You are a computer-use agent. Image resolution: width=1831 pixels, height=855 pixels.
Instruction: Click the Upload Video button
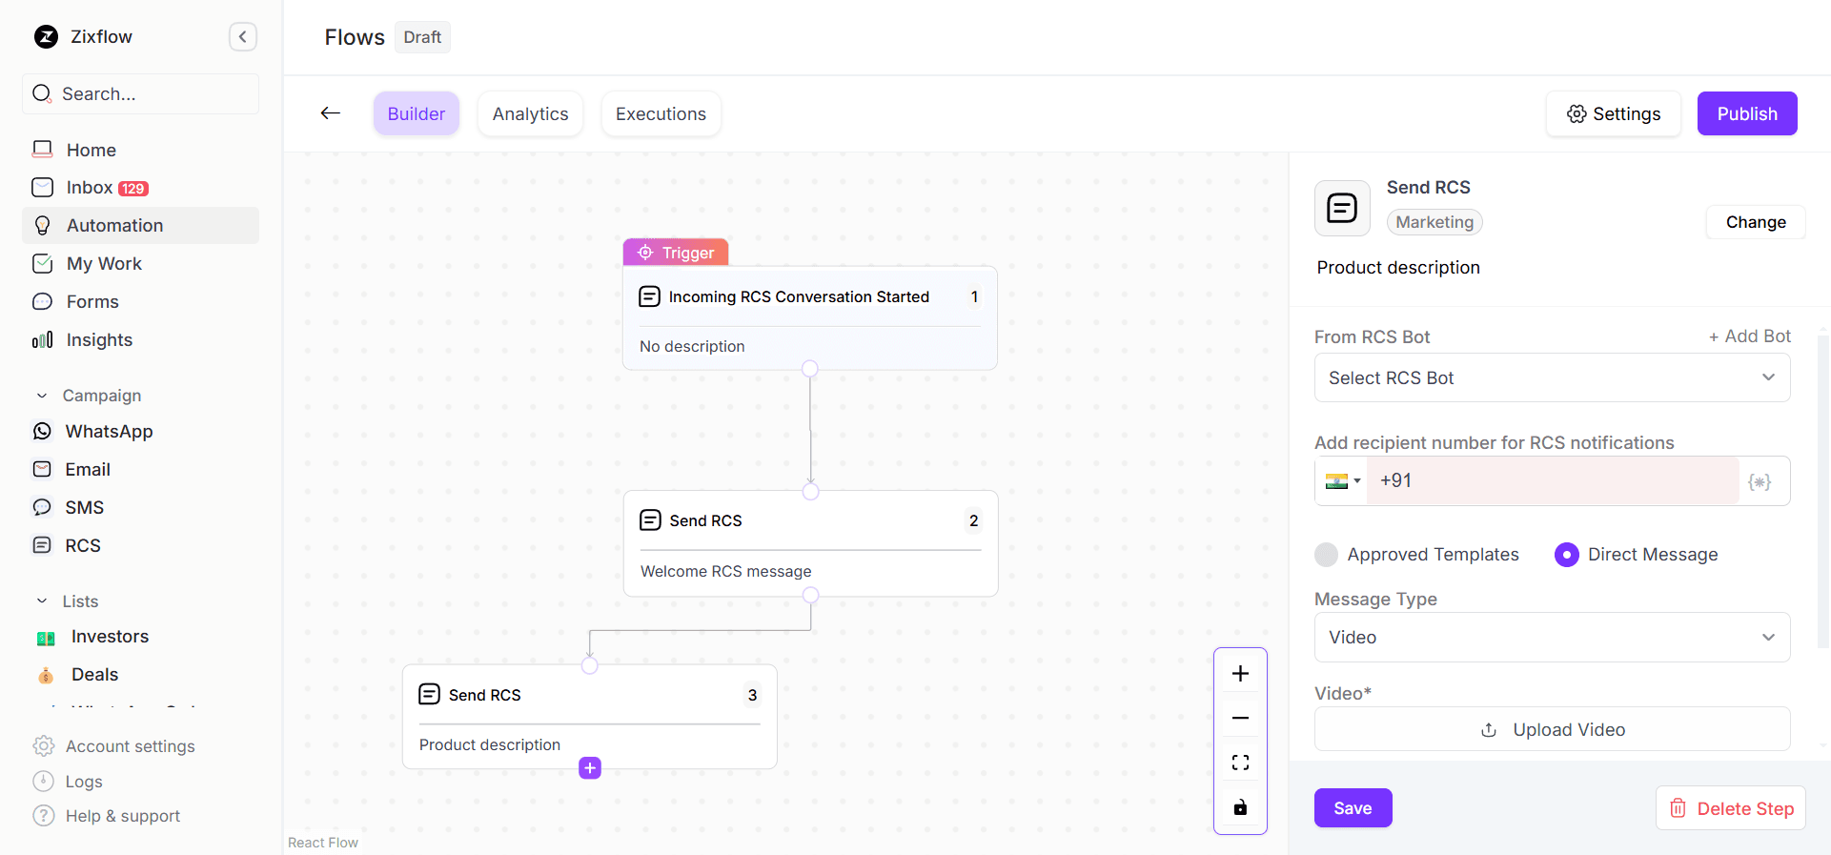pyautogui.click(x=1552, y=730)
